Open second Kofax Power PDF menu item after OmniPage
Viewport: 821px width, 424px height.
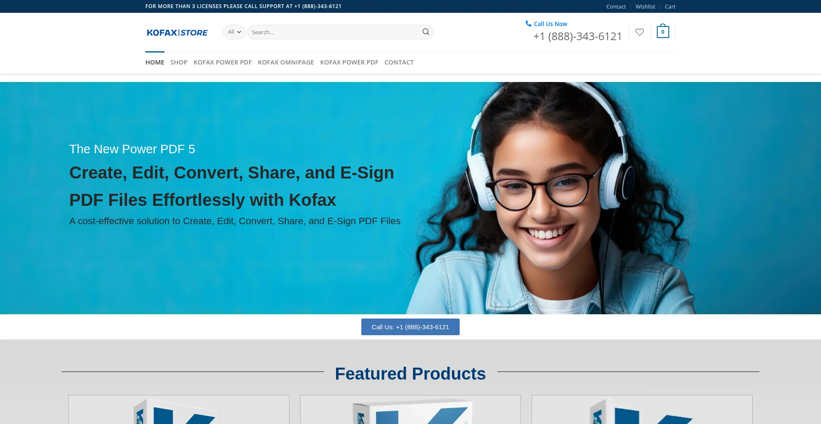click(349, 62)
